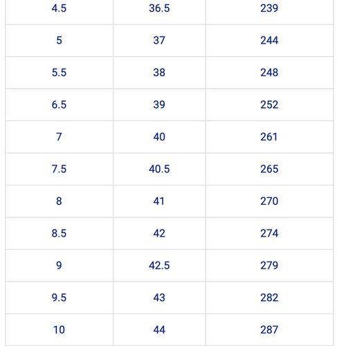346x346 pixels.
Task: Select the 7.5 size cell
Action: [59, 169]
